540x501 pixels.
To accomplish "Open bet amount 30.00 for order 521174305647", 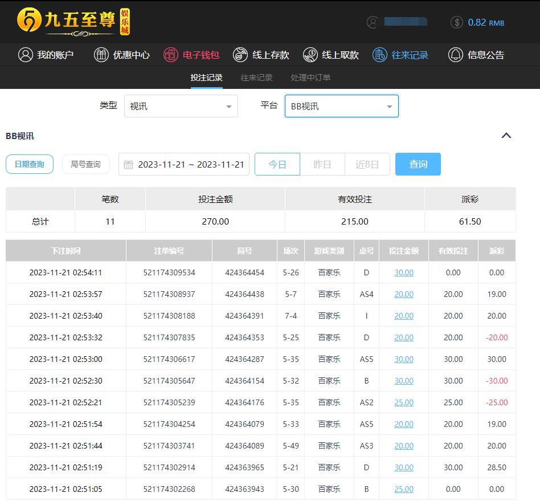I will coord(404,381).
